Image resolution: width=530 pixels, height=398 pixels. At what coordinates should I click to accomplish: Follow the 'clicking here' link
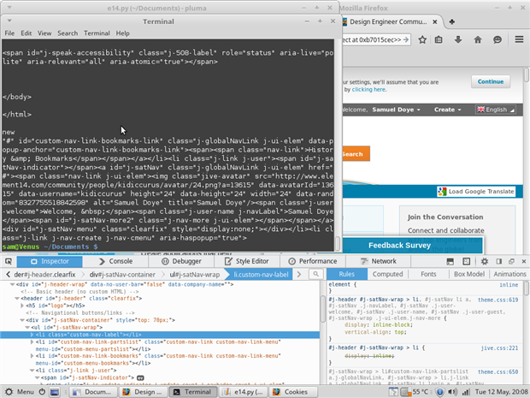(368, 89)
